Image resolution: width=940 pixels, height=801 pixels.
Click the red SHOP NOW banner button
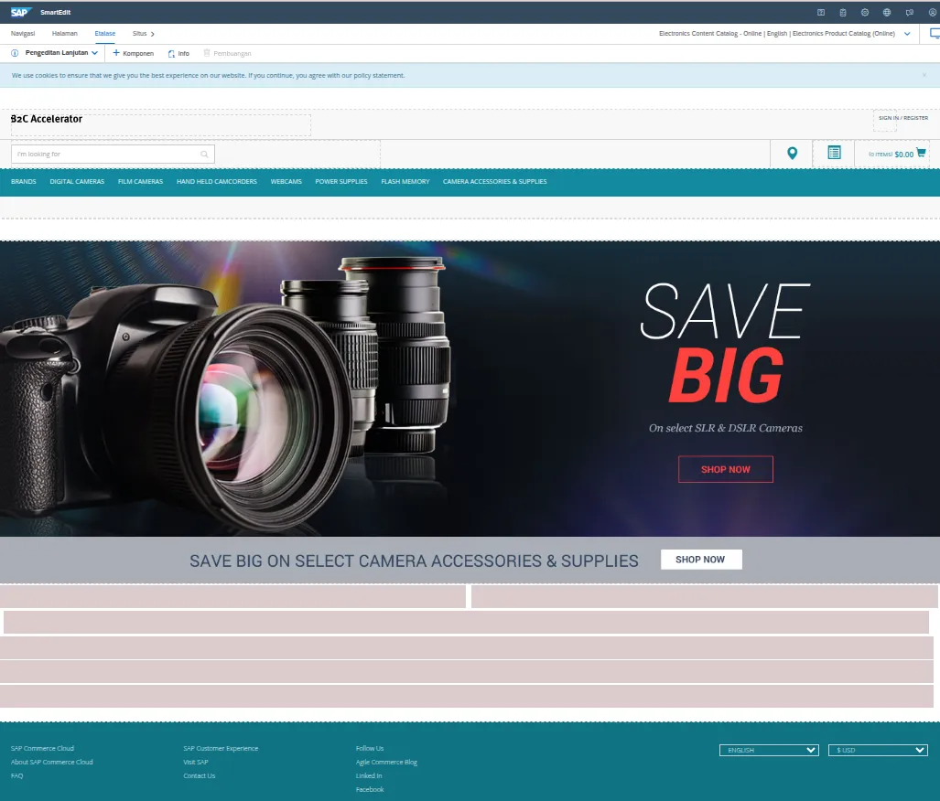[x=725, y=469]
